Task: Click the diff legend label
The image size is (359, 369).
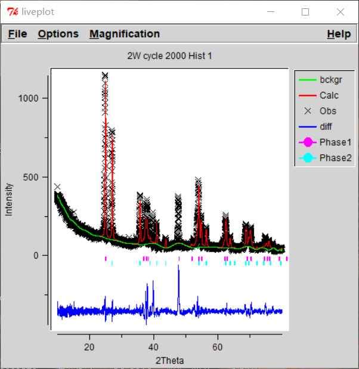Action: click(326, 126)
